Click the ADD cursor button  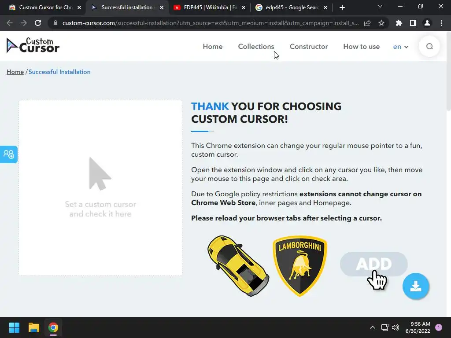[373, 264]
